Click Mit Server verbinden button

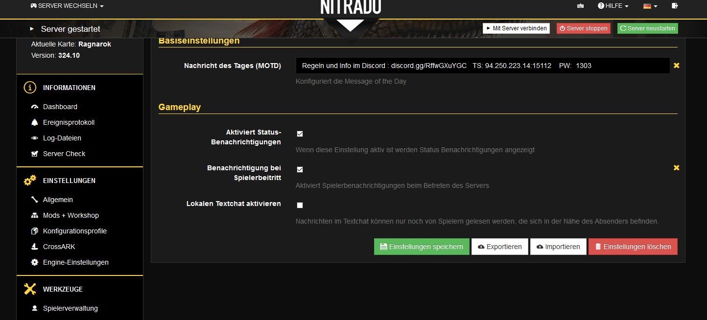[516, 28]
